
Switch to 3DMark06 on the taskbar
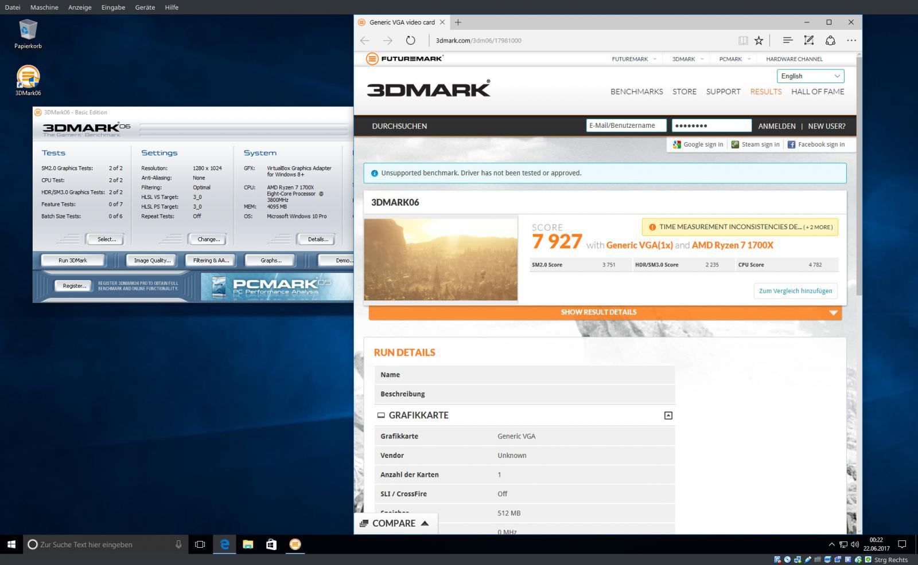click(x=295, y=544)
